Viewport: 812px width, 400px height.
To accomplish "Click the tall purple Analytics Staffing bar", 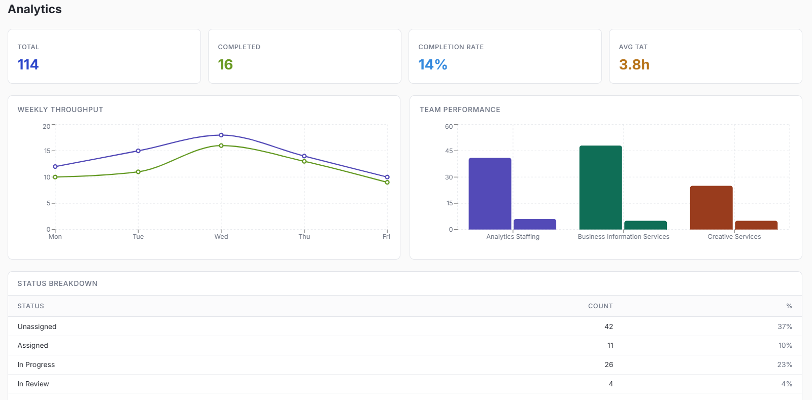I will [490, 194].
